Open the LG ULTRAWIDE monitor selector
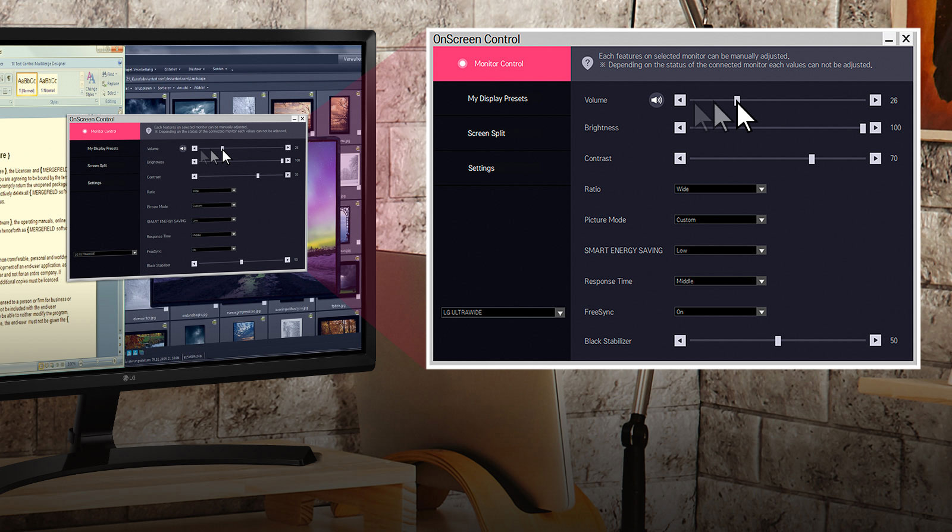 click(x=560, y=312)
